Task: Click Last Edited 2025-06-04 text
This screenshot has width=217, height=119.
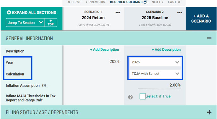Action: tap(93, 25)
